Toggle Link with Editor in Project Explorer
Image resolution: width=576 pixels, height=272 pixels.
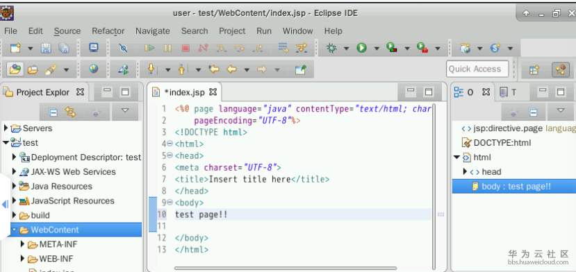pyautogui.click(x=71, y=112)
